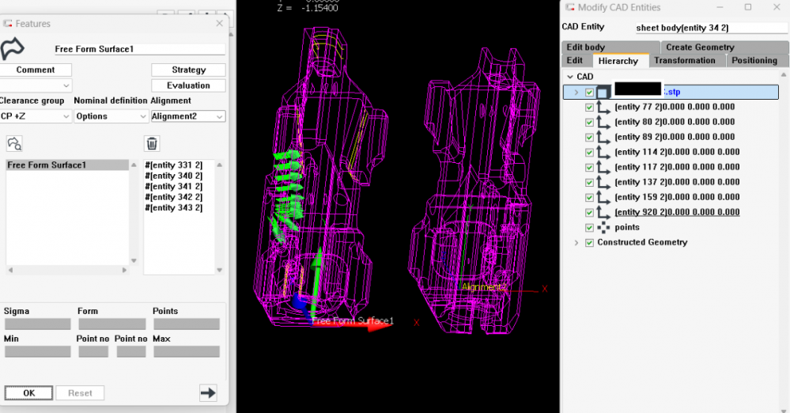
Task: Click the coordinate system icon for entity 77
Action: coord(603,108)
